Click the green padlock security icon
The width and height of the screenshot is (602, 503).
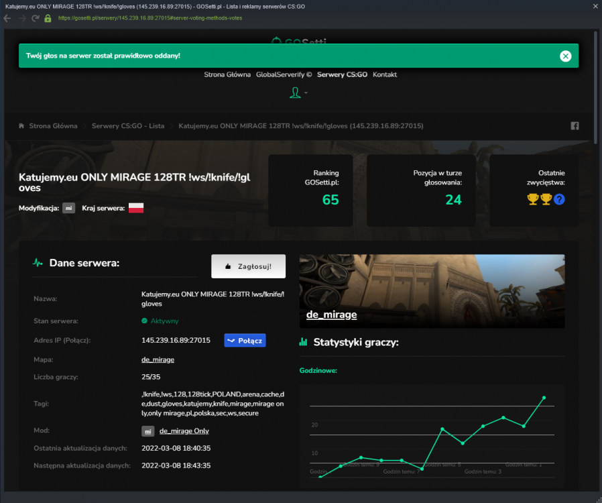48,18
